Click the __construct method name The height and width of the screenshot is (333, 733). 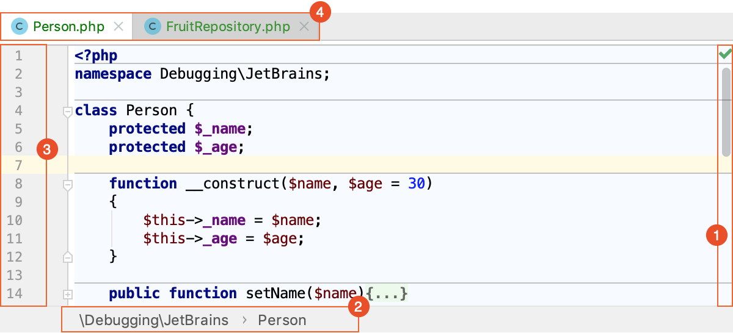233,184
